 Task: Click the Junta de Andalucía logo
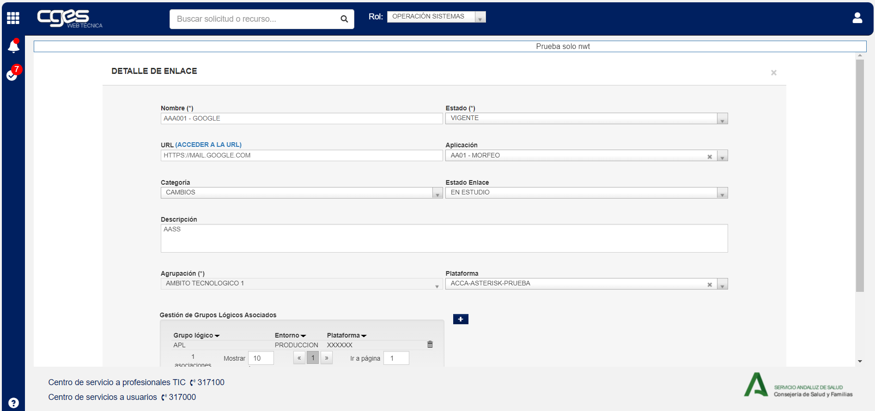click(x=798, y=385)
